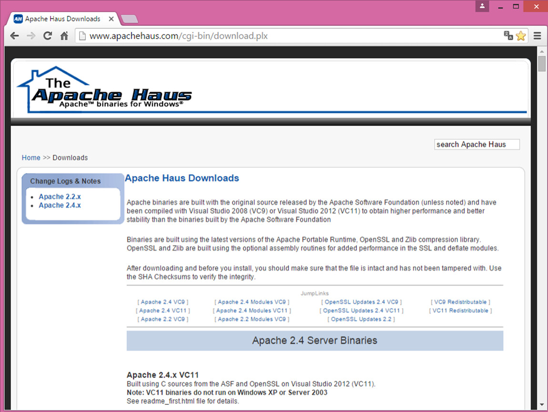This screenshot has width=548, height=412.
Task: Jump to Apache 2.4 VC11 section
Action: [163, 310]
